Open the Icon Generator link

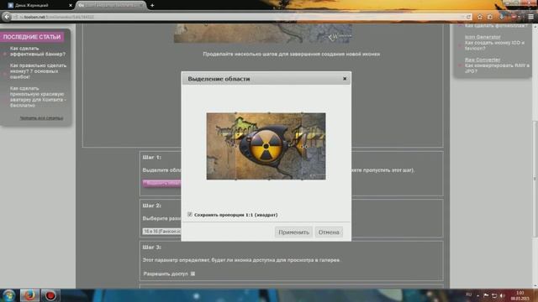click(x=483, y=37)
